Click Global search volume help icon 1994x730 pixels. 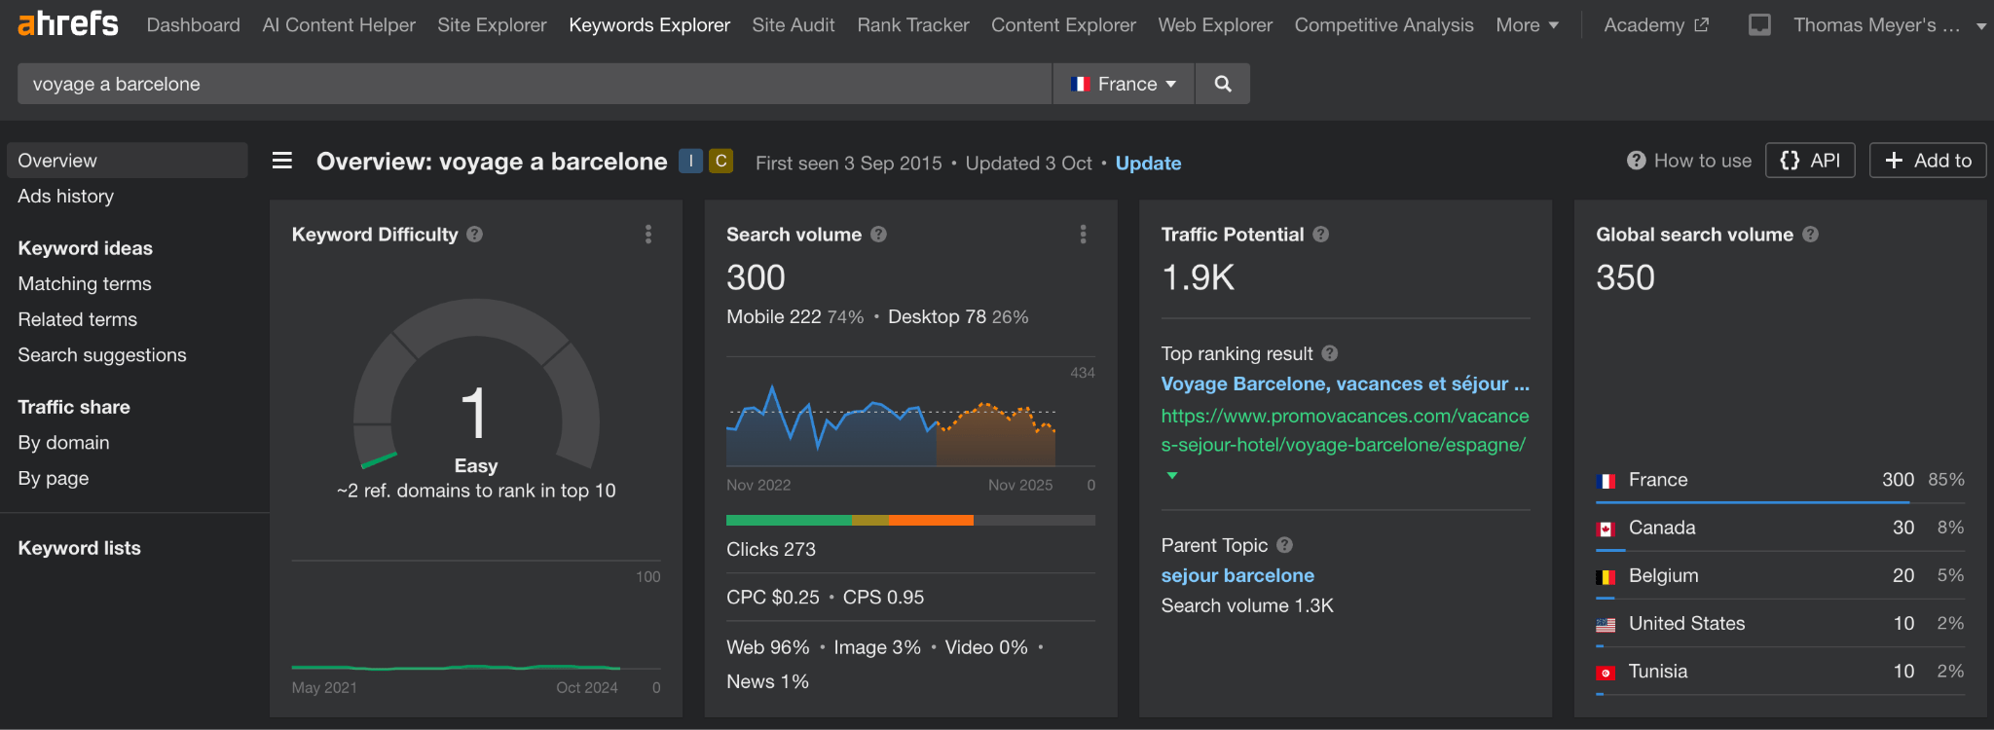1811,235
